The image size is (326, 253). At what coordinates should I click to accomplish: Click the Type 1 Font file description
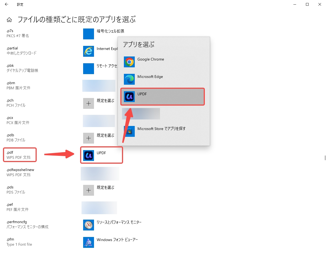click(19, 244)
